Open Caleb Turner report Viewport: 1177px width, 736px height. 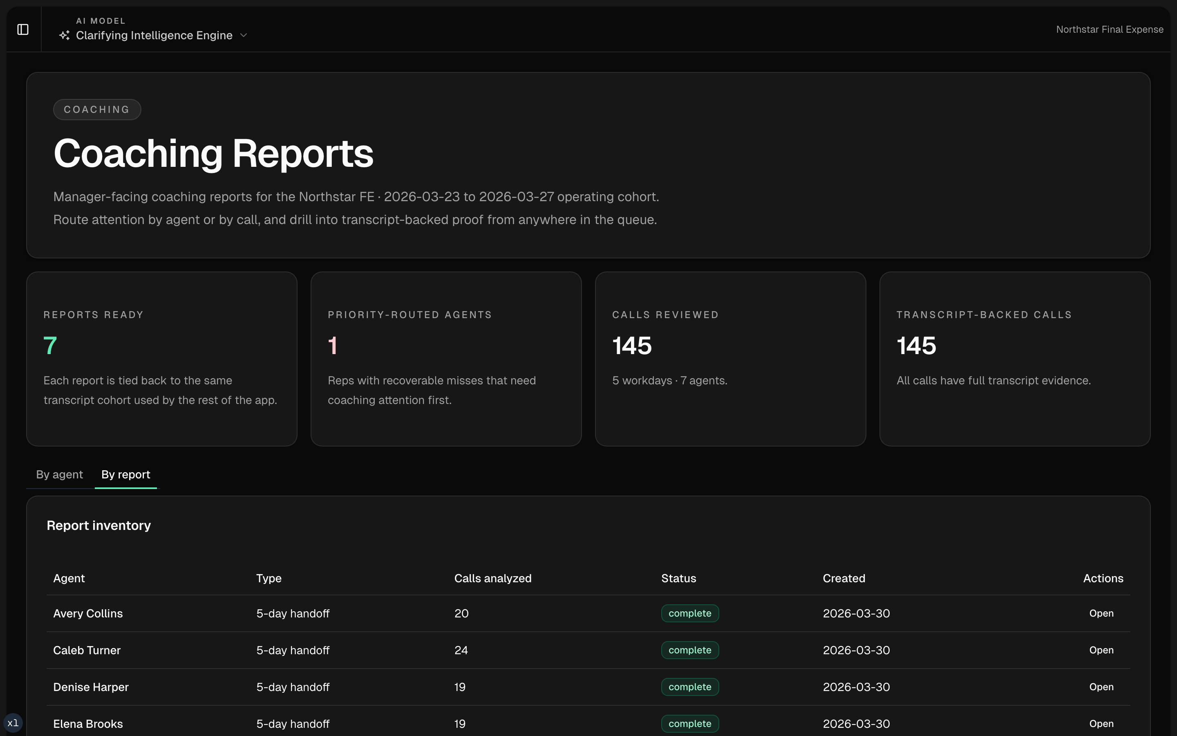pos(1101,650)
